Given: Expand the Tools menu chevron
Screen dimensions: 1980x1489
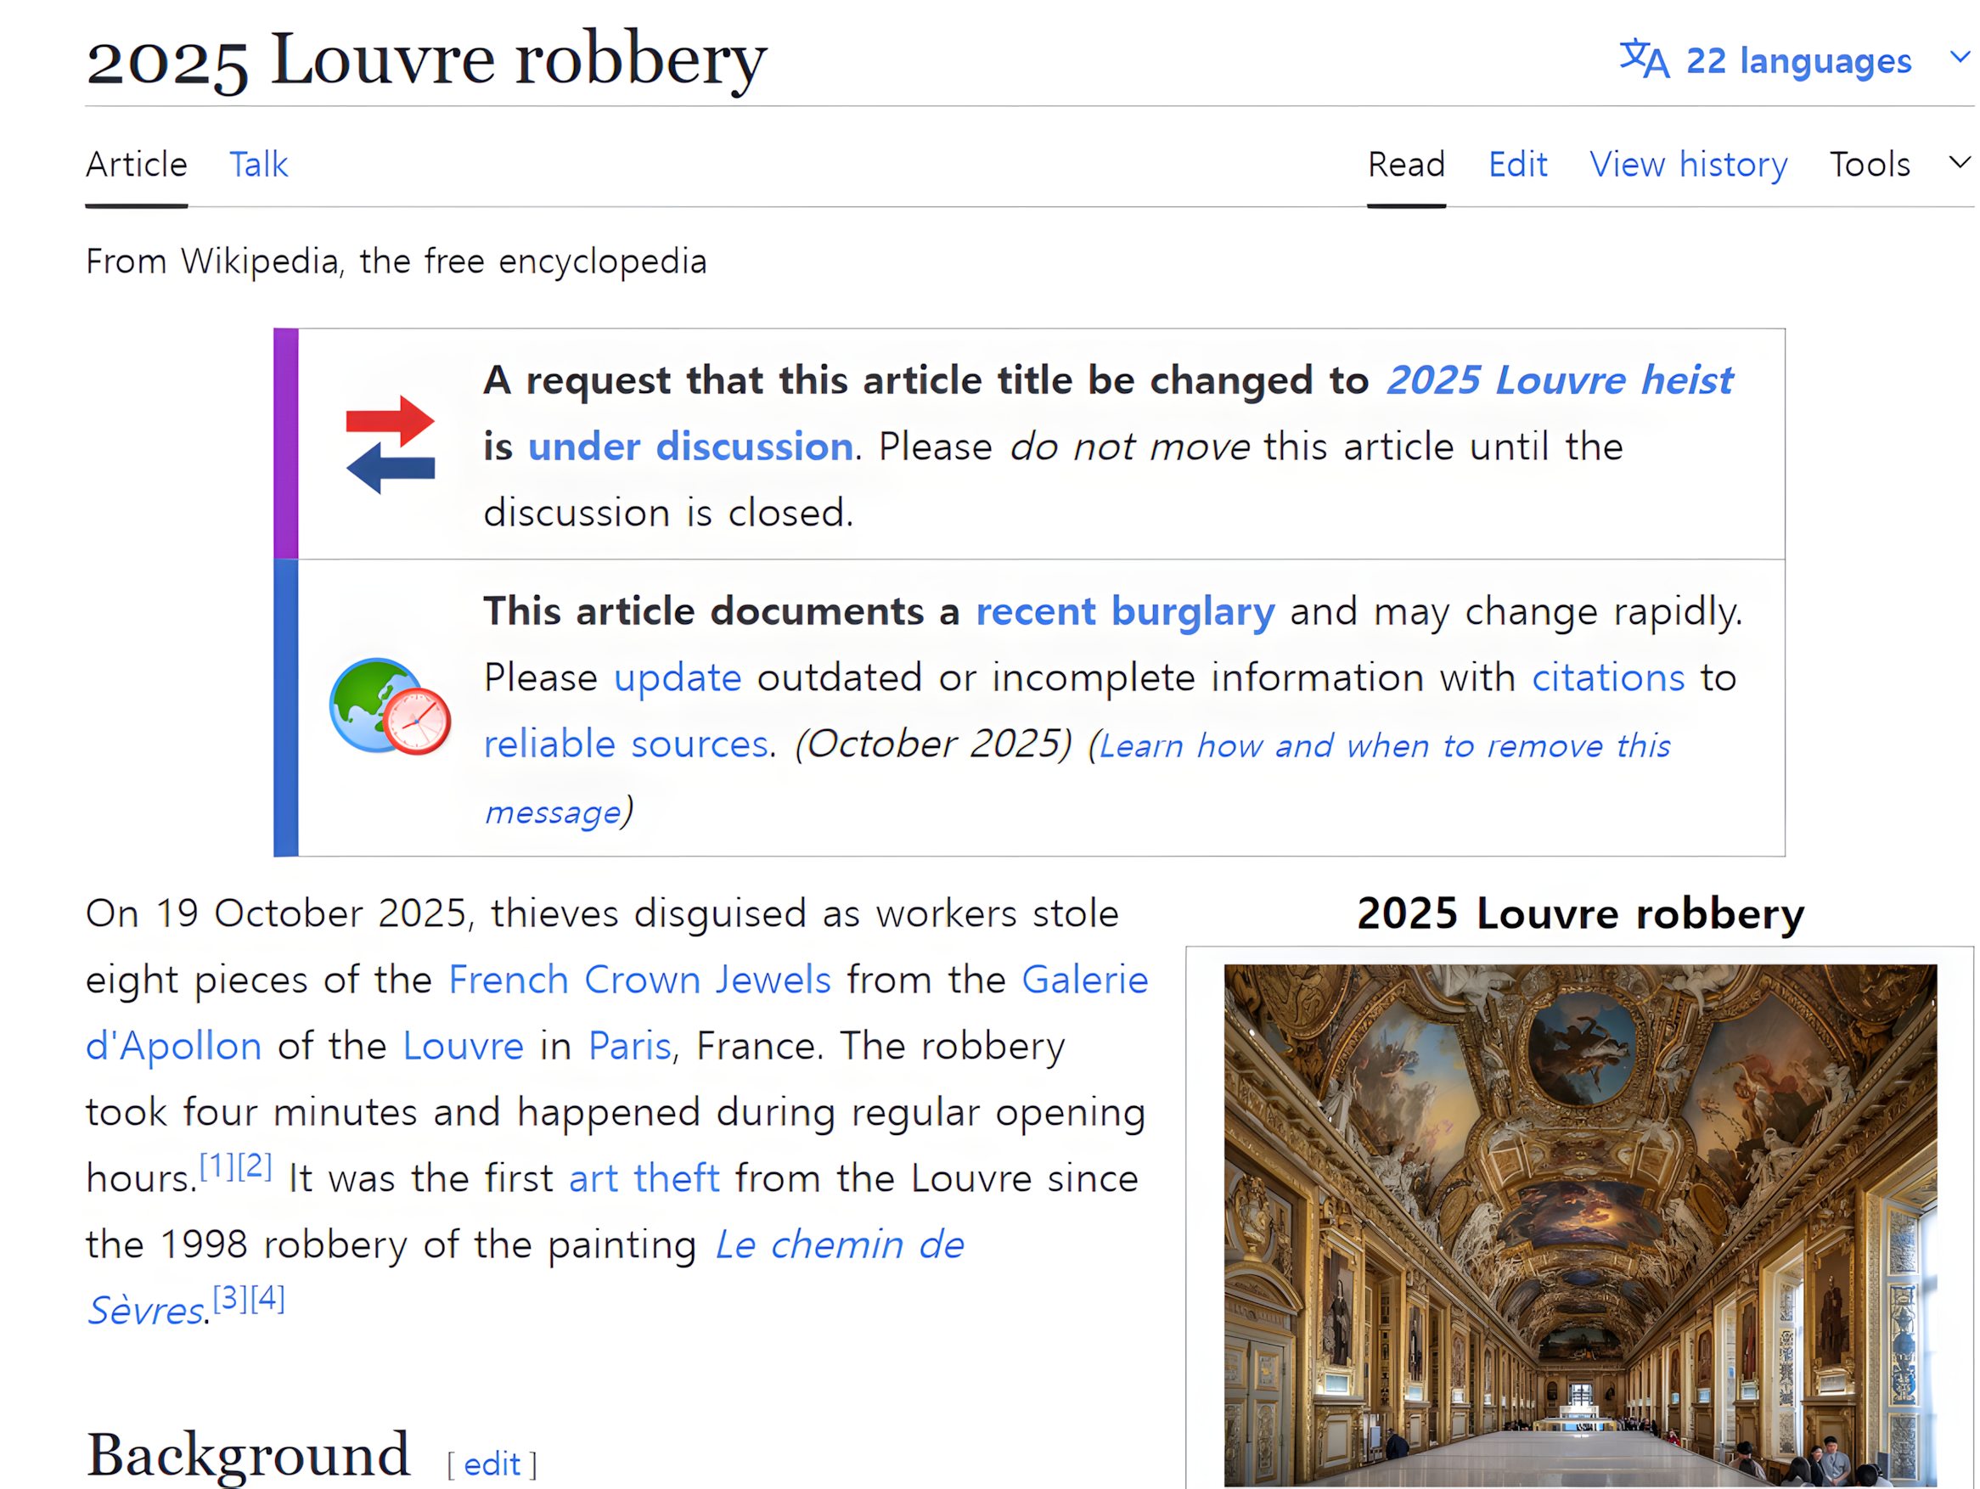Looking at the screenshot, I should click(1960, 163).
